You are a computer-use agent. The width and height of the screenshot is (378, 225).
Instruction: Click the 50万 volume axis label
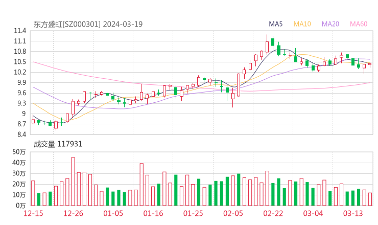(19, 152)
